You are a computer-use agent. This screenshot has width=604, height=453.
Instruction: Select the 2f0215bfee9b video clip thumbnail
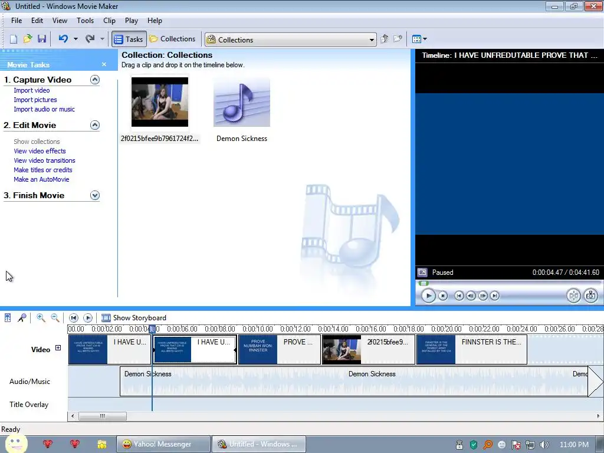tap(159, 102)
